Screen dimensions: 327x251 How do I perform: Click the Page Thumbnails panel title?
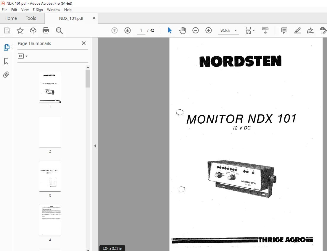coord(34,43)
